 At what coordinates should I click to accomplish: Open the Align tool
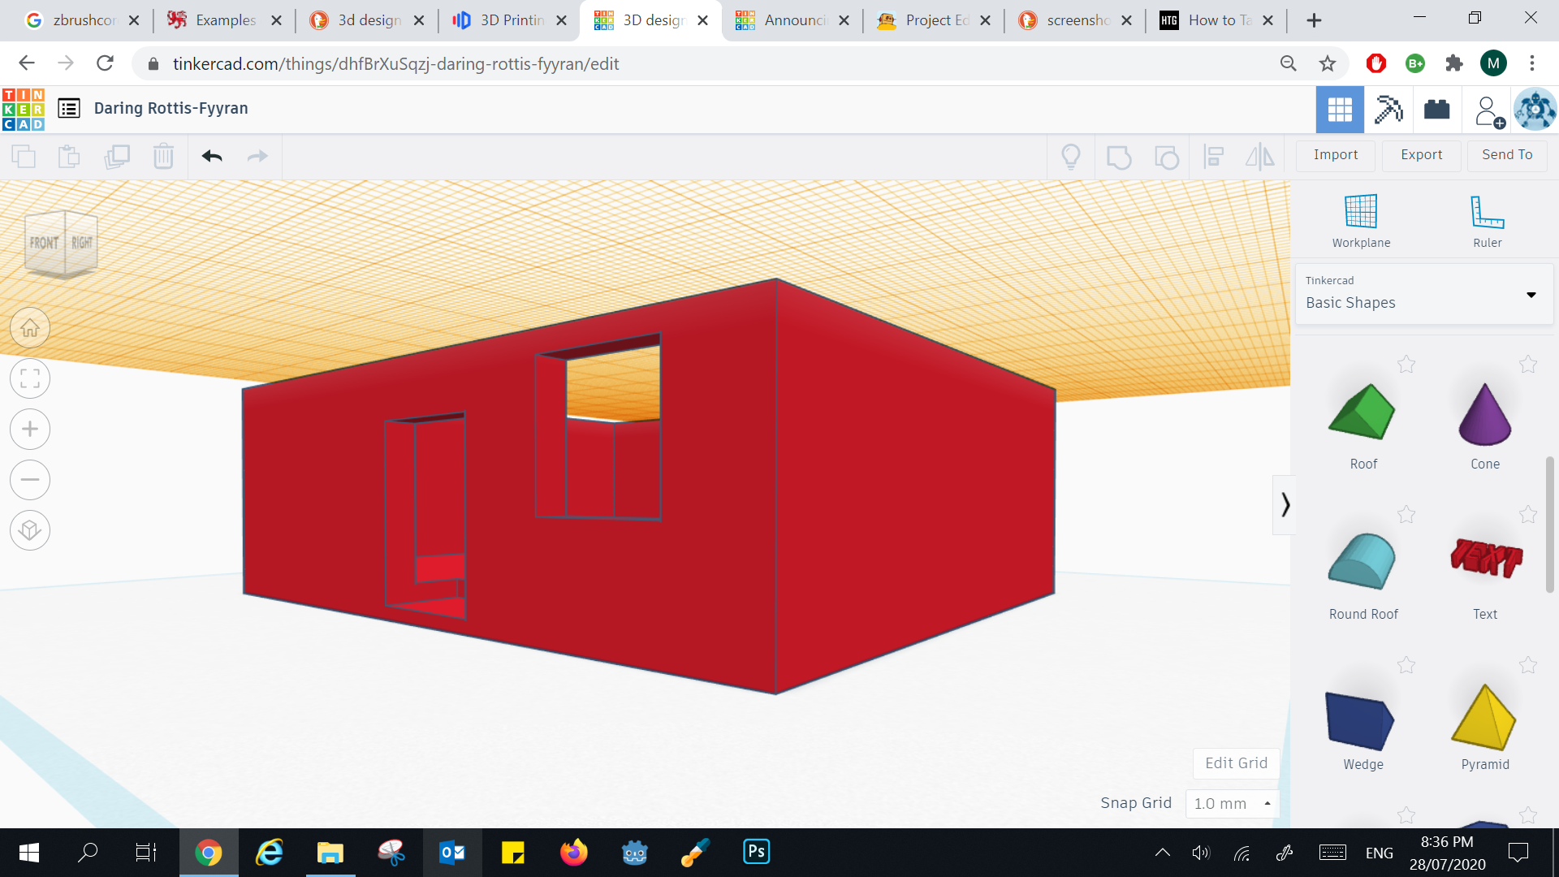point(1214,156)
